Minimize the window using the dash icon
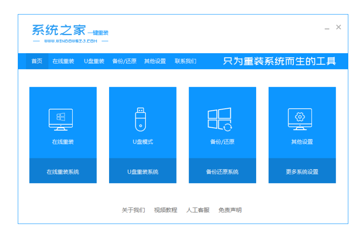 point(327,28)
